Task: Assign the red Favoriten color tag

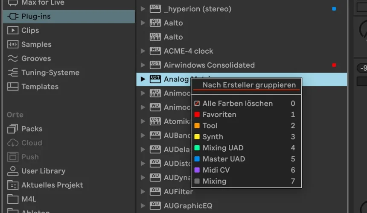Action: click(219, 115)
